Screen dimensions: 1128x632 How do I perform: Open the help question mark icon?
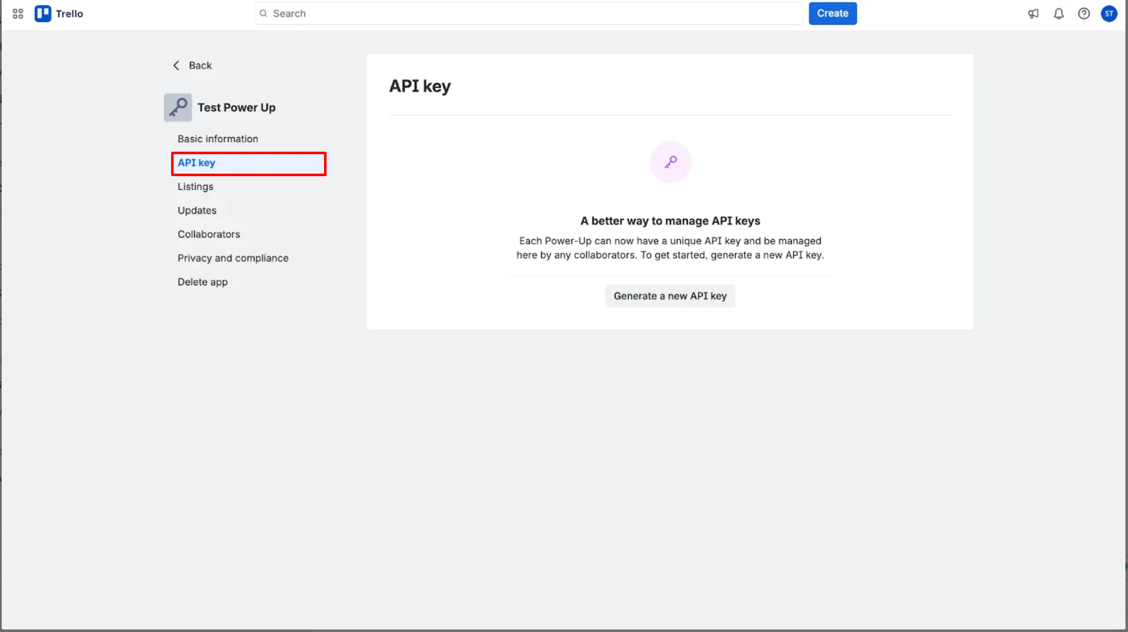(1084, 14)
